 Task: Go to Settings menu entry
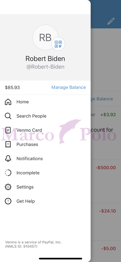45,187
